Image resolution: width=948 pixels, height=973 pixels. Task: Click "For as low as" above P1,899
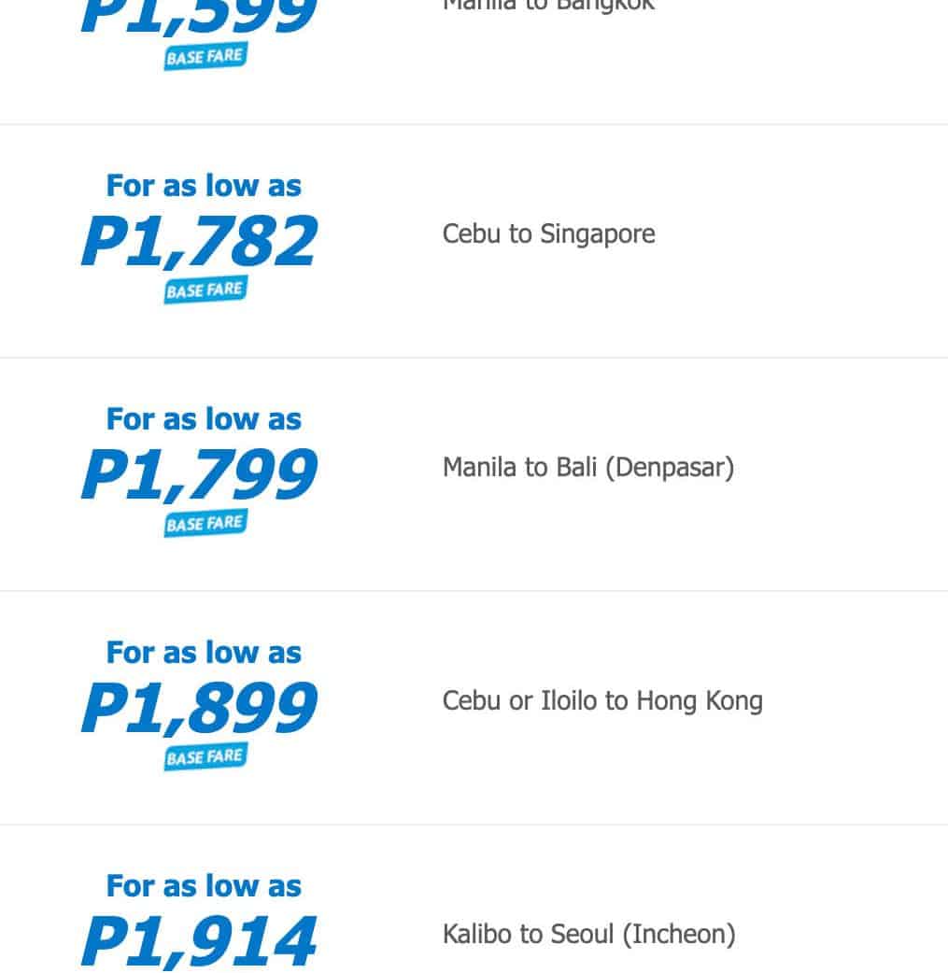pos(204,653)
